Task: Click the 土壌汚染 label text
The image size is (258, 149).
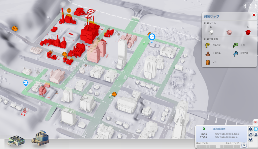Action: 216,53
